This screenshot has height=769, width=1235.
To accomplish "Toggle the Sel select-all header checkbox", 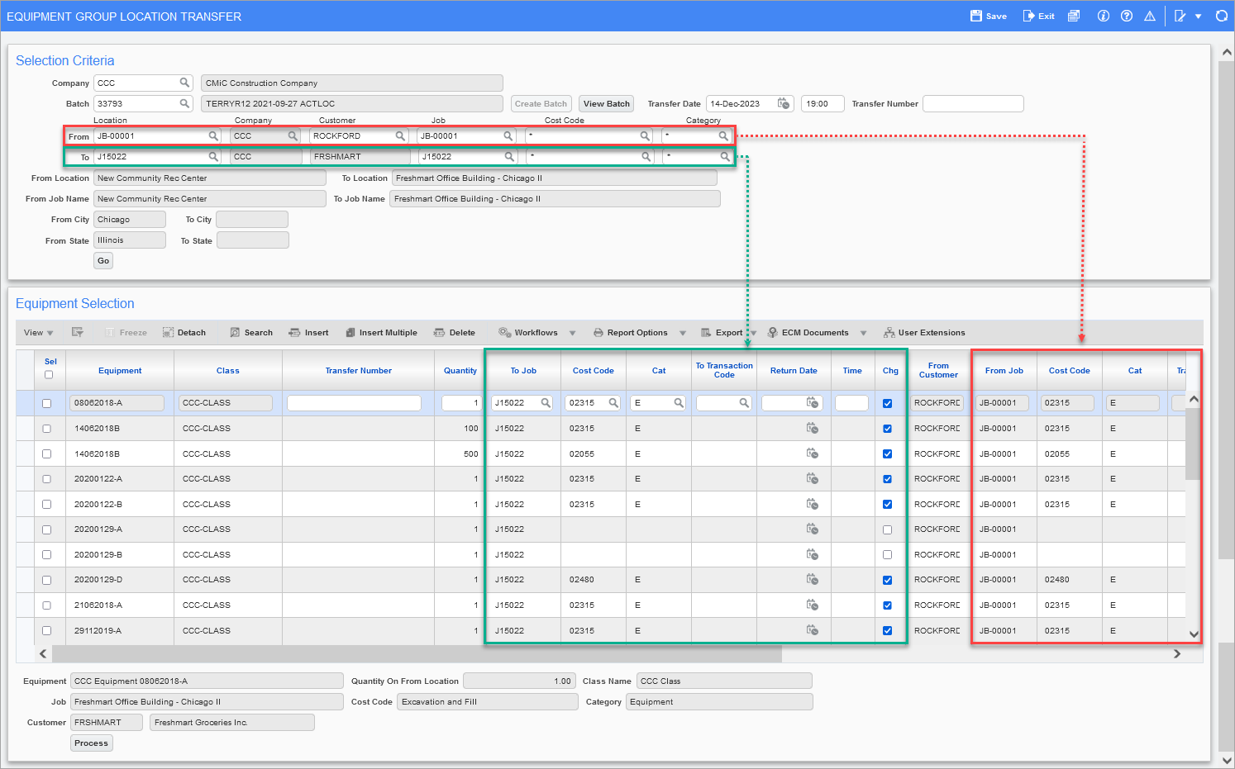I will pos(49,375).
